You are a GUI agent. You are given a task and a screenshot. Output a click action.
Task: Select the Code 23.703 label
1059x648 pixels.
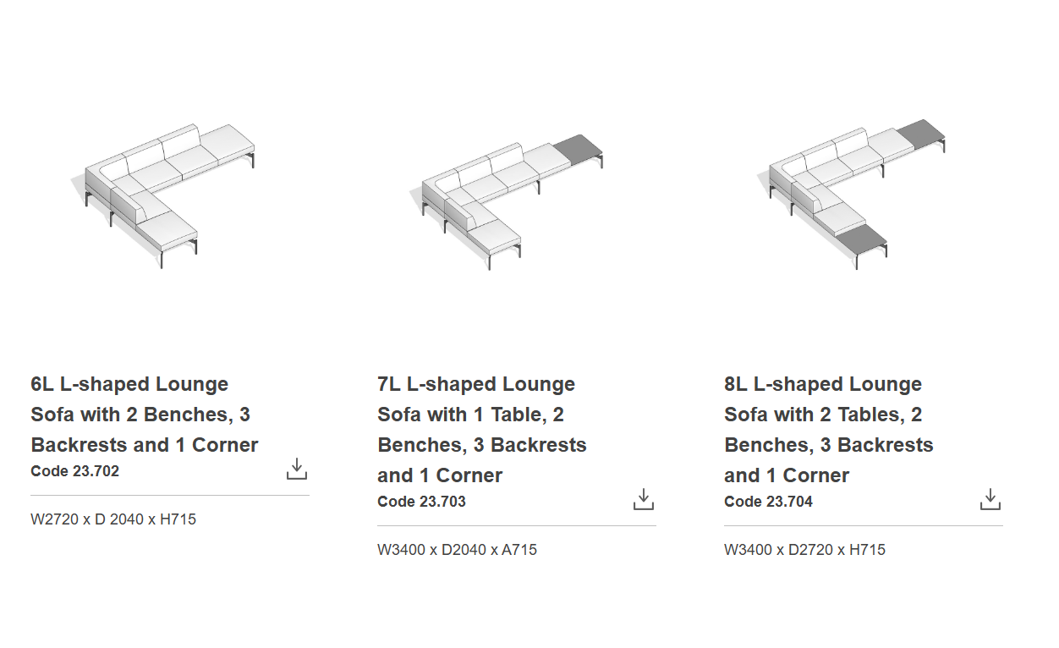point(421,502)
